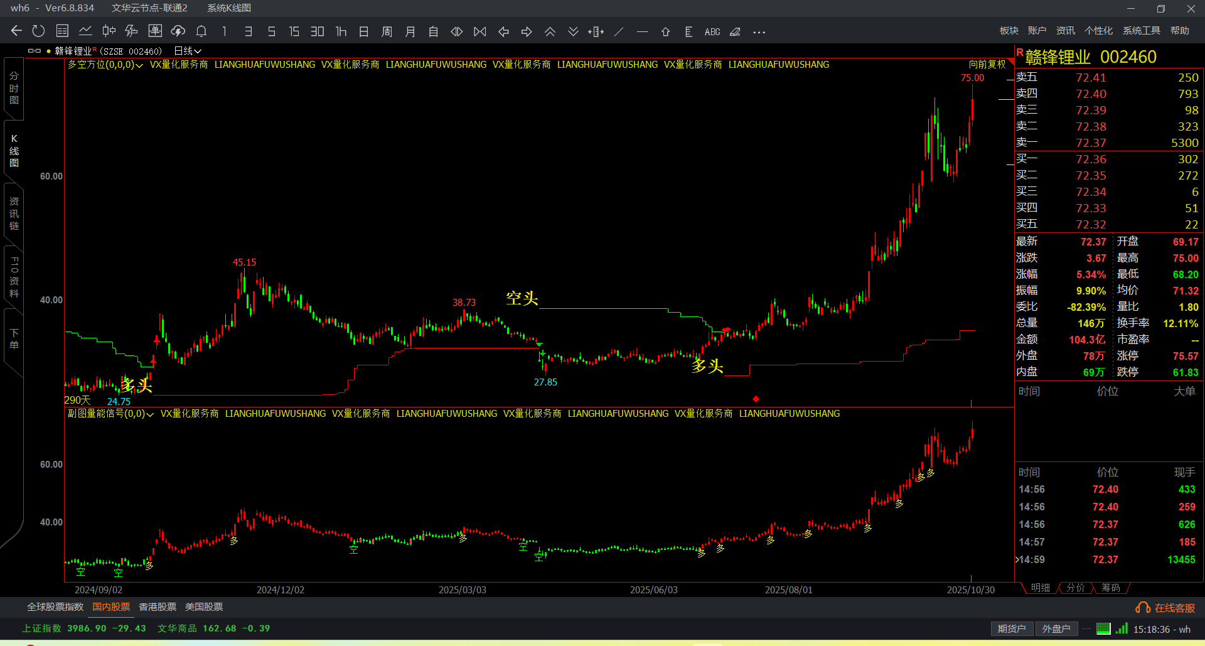Select 国内股票 market tab
This screenshot has height=646, width=1205.
(x=111, y=607)
